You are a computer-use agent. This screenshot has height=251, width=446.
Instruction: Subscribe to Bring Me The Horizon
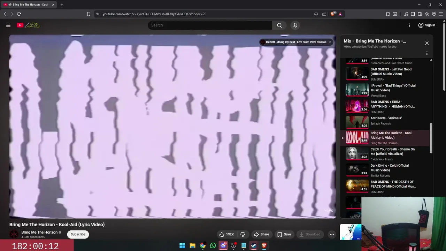tap(78, 234)
